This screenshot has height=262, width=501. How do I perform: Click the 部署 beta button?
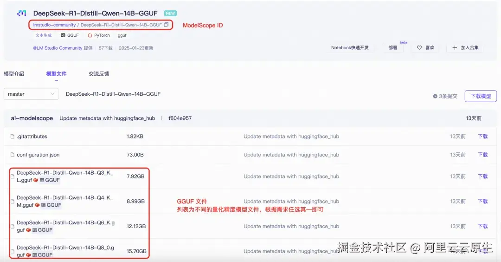393,48
